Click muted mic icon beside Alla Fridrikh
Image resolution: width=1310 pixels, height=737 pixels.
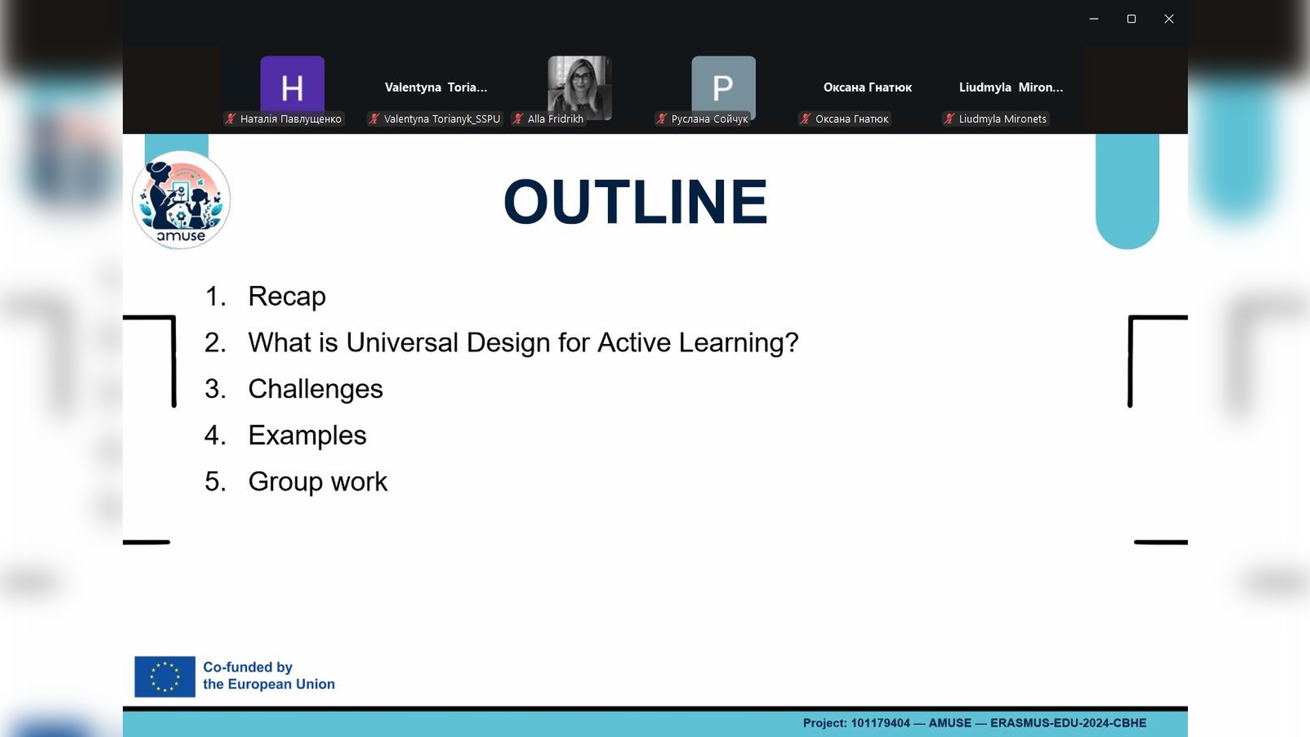518,119
